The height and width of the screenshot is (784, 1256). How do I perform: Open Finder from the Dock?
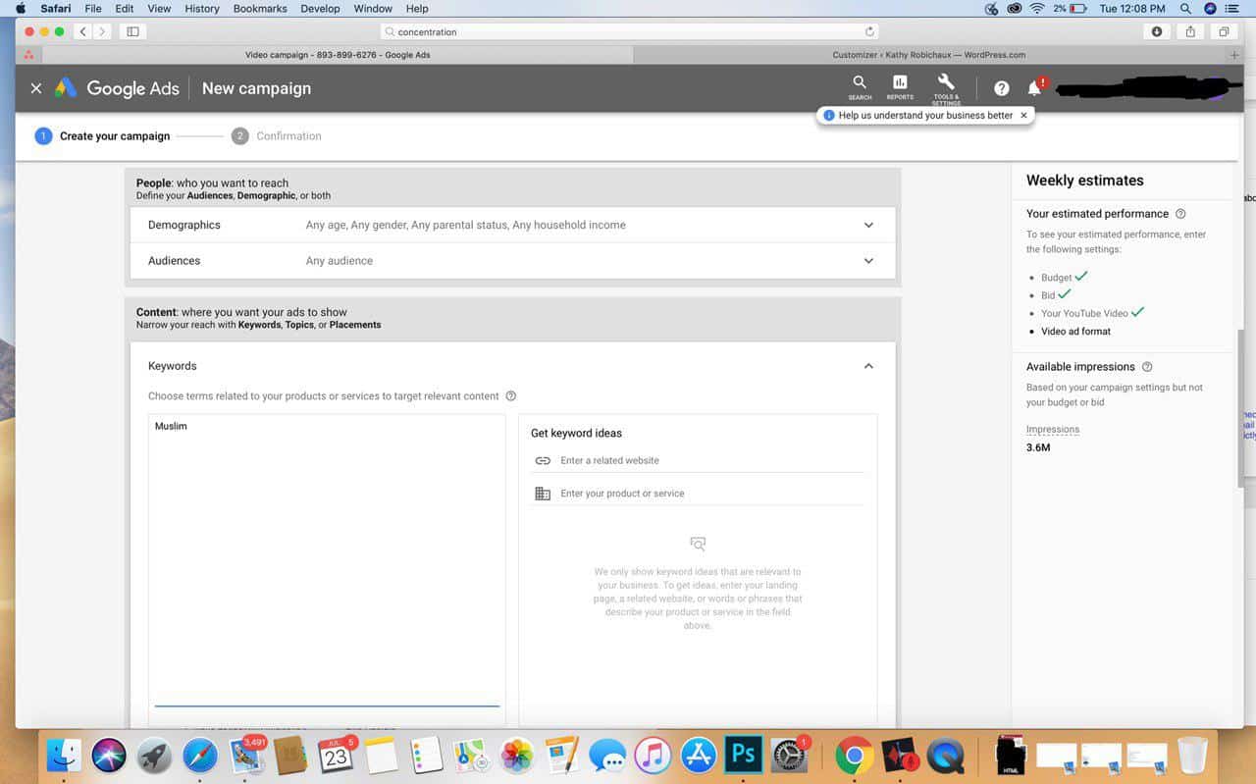pyautogui.click(x=65, y=755)
